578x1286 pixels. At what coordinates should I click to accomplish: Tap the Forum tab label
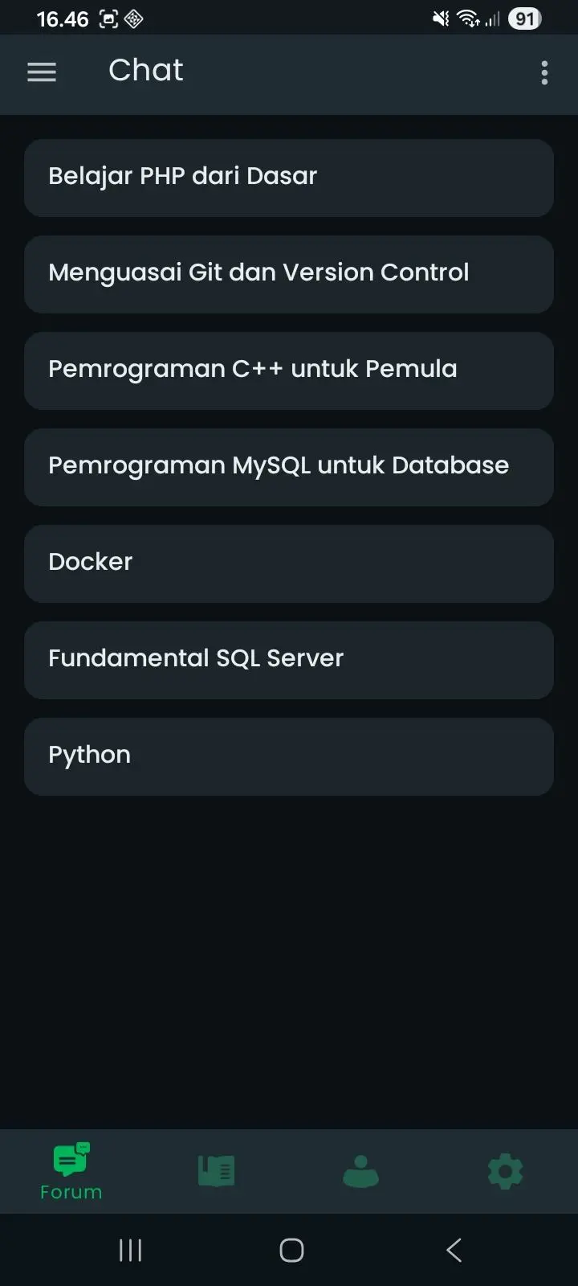pyautogui.click(x=71, y=1192)
